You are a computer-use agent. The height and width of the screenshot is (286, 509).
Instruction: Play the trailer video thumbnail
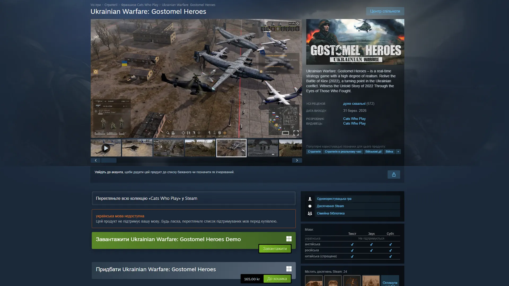(x=106, y=148)
